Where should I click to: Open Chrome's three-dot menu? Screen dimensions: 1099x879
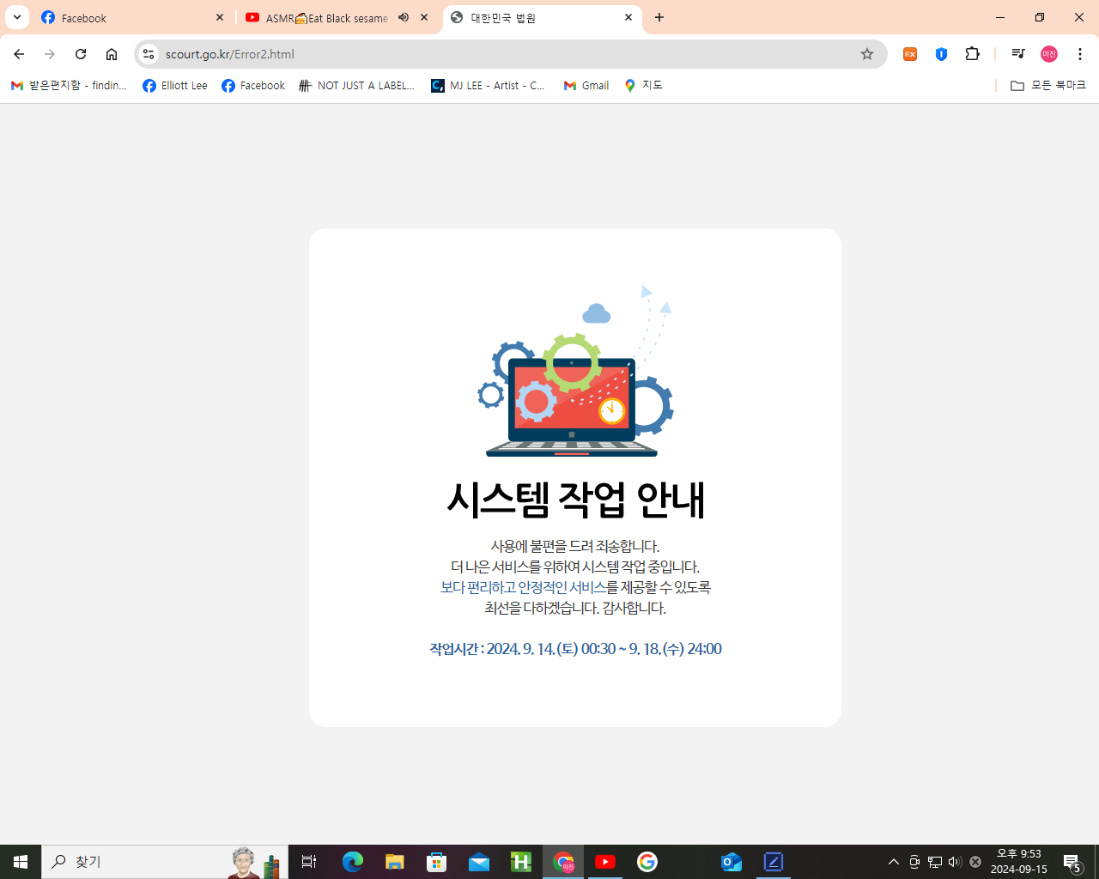1079,53
